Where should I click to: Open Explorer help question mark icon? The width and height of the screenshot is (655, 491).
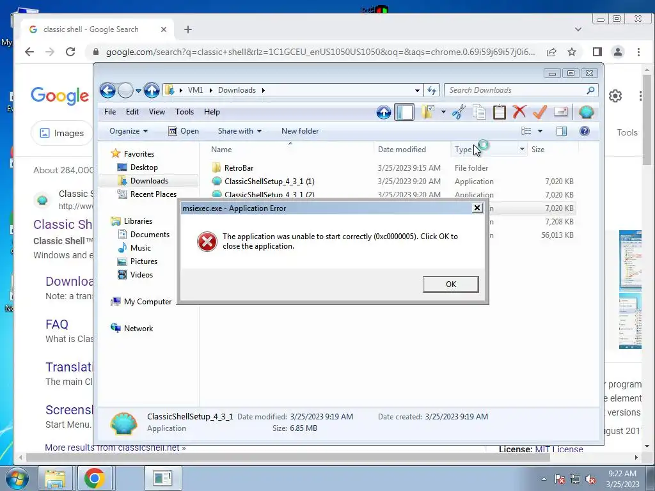click(x=585, y=131)
